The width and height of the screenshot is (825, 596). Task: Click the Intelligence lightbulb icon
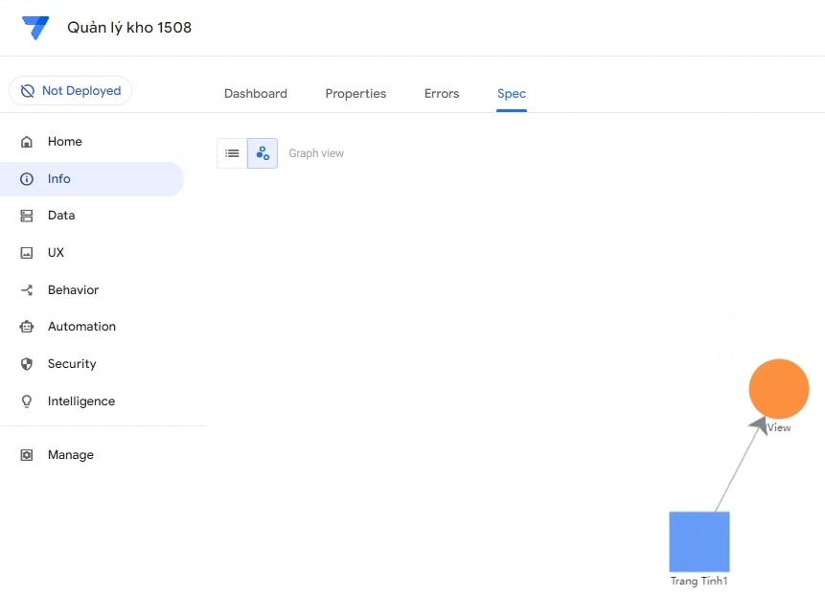[26, 401]
